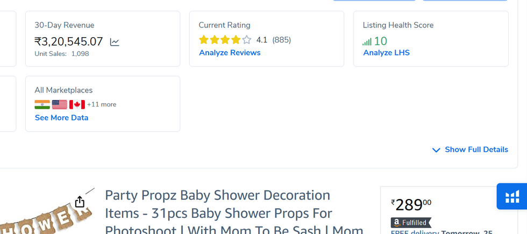Click the yellow star rating icons

(x=225, y=40)
